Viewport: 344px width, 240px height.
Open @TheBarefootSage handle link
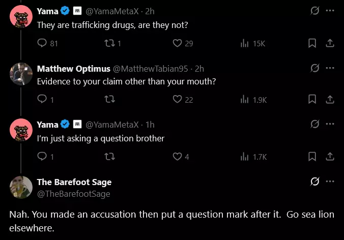point(73,194)
